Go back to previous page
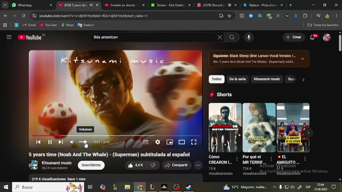Viewport: 342px width, 192px height. [6, 16]
